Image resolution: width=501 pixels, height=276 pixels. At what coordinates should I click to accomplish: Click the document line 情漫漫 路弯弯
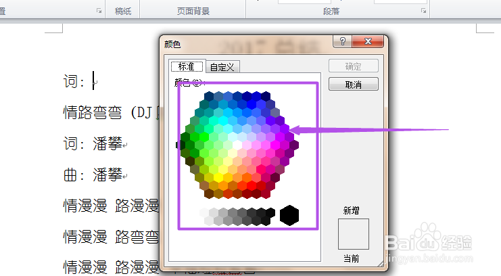(x=111, y=237)
